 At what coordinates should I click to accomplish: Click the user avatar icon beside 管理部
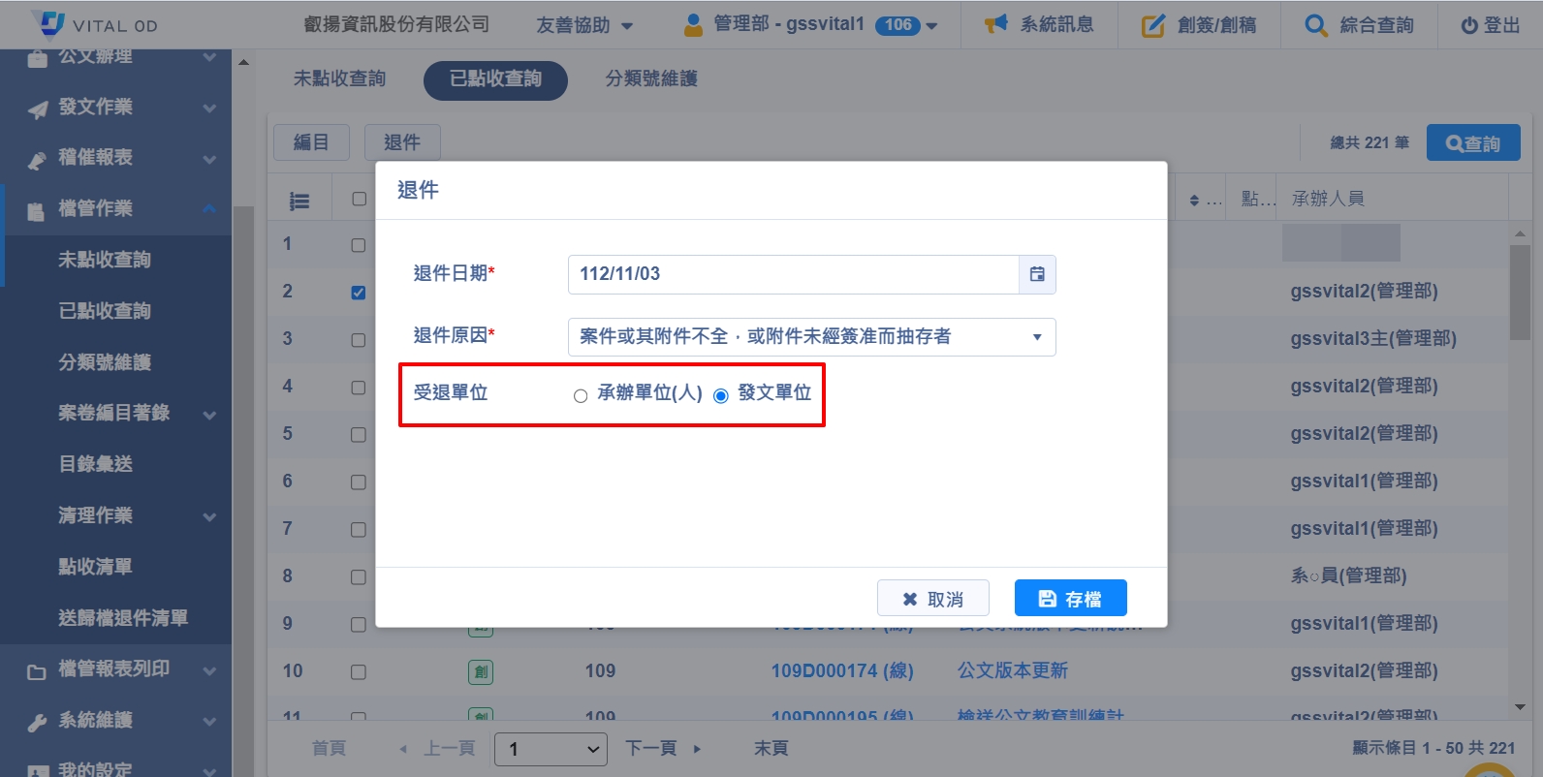(693, 25)
